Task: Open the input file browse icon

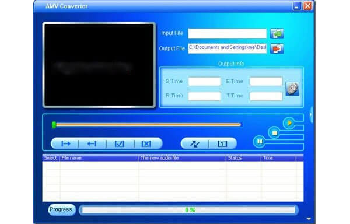Action: [276, 34]
